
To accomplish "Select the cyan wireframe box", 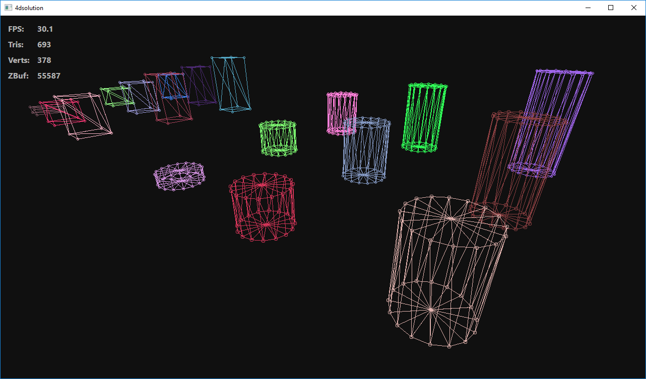I will coord(231,84).
